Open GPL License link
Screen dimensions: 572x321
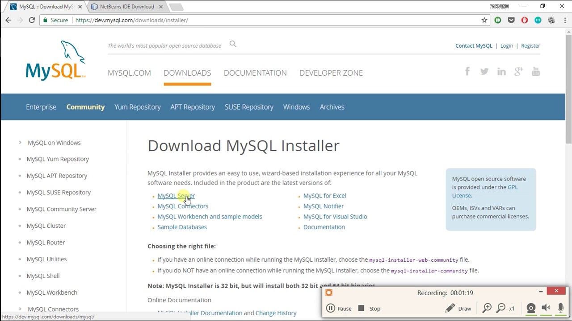click(485, 191)
